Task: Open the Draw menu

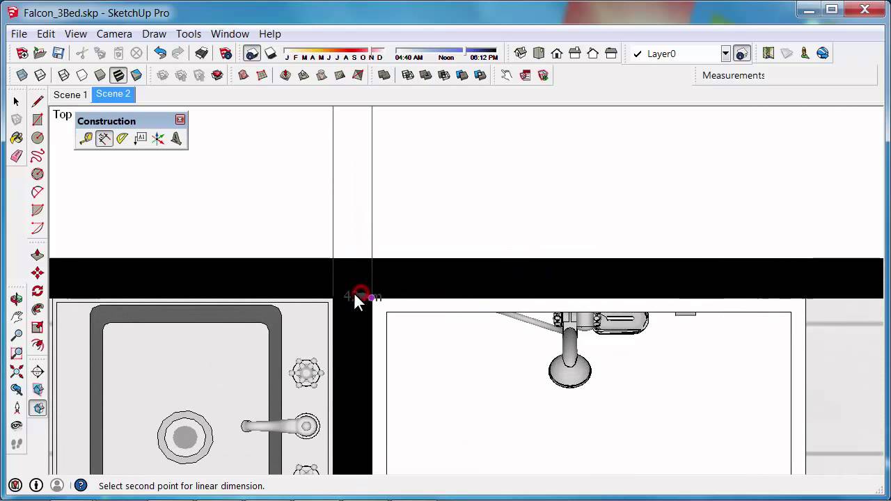Action: point(154,33)
